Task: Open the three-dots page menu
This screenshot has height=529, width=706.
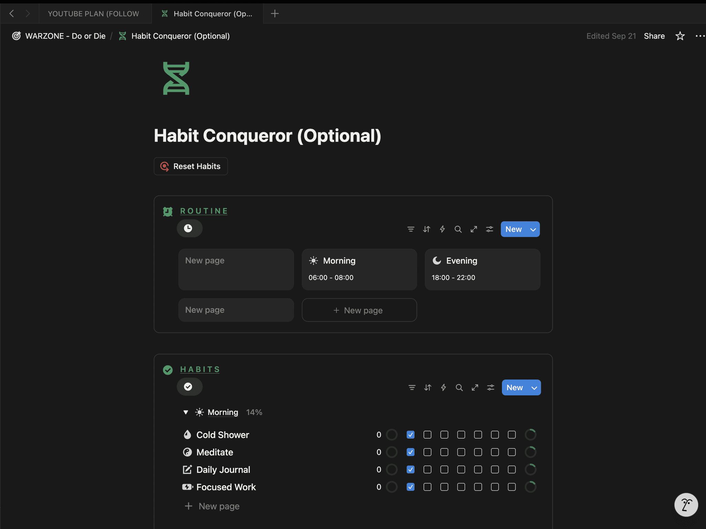Action: click(700, 36)
